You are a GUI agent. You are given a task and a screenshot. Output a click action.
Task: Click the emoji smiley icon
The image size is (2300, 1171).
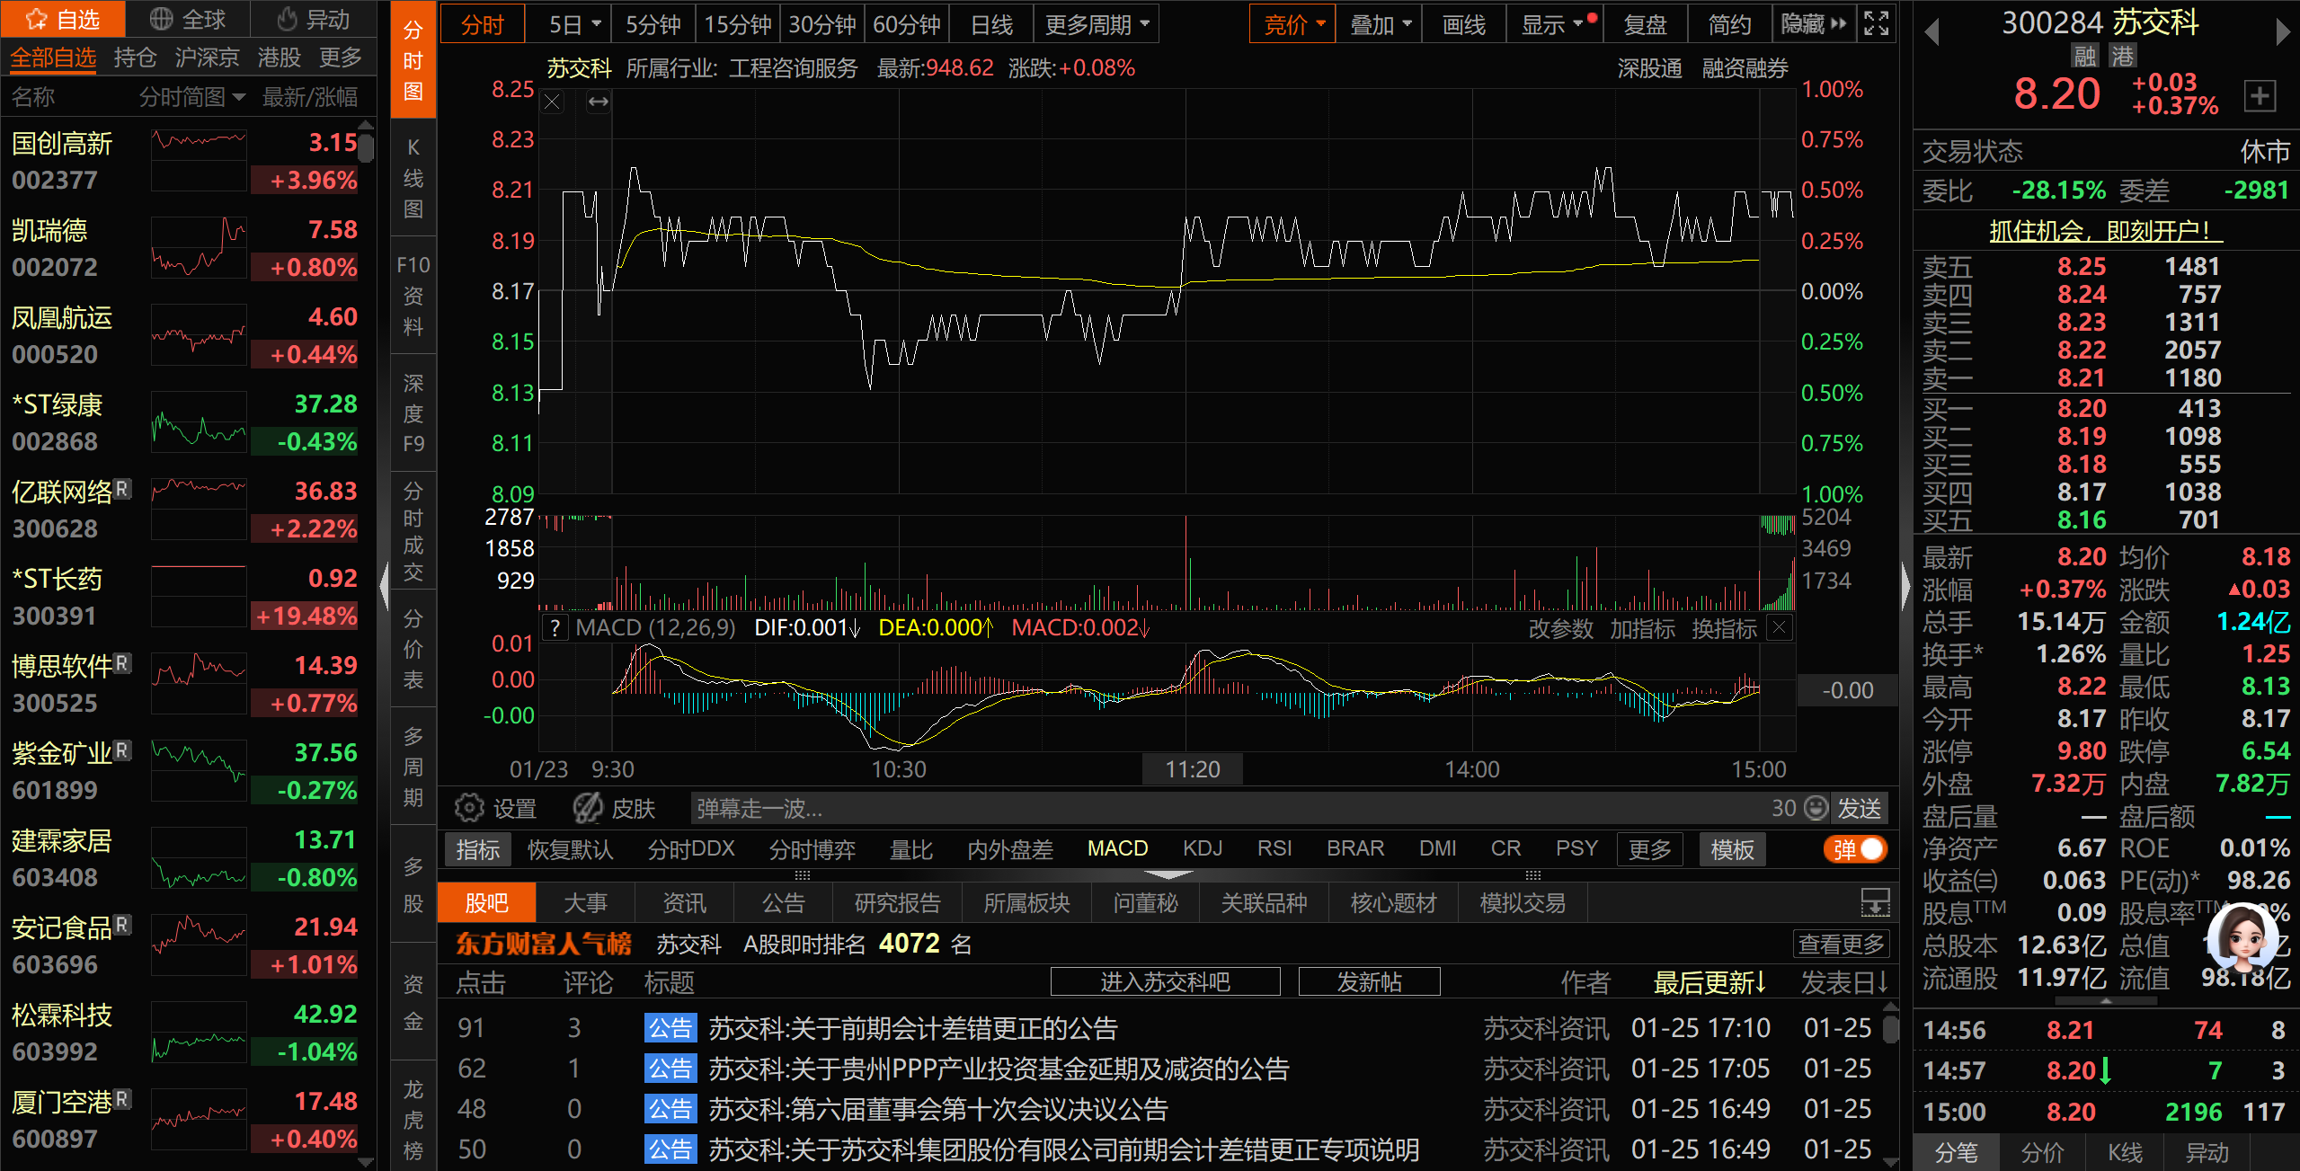(x=1816, y=808)
